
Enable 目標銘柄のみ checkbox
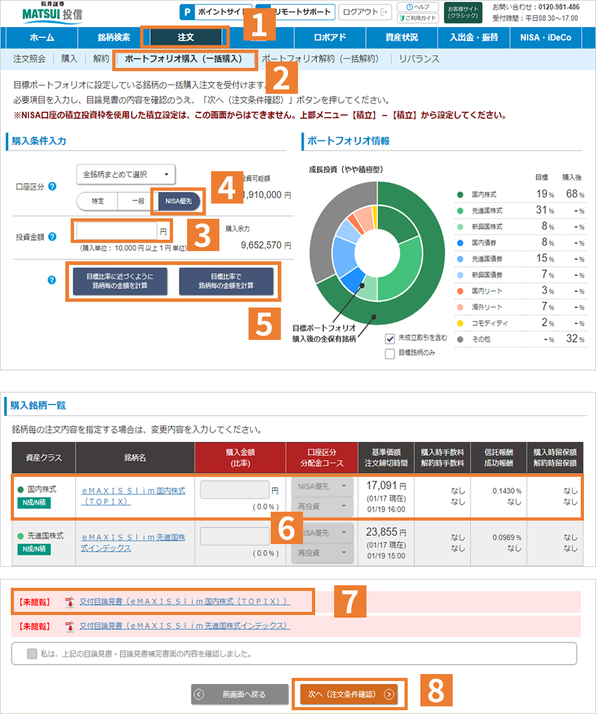click(x=390, y=353)
